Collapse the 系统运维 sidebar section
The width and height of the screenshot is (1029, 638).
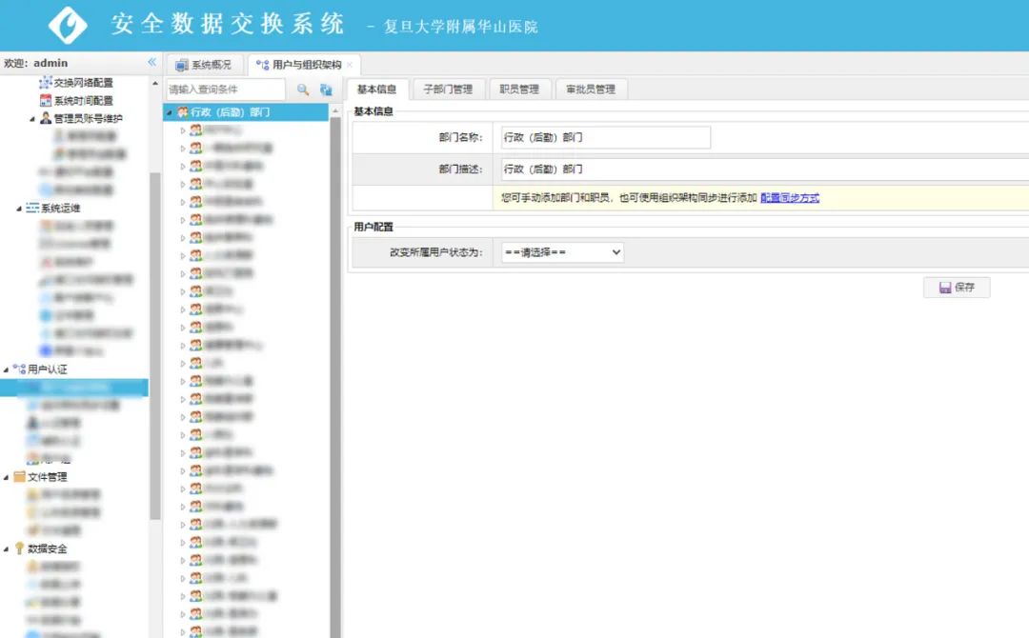[18, 209]
